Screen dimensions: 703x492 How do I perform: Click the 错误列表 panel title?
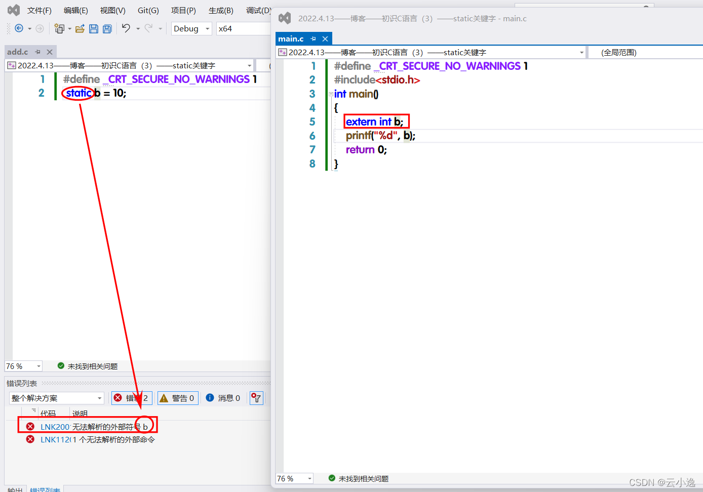click(x=22, y=383)
